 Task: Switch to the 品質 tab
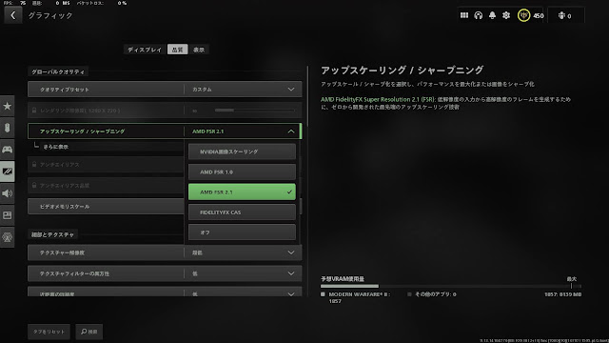178,50
